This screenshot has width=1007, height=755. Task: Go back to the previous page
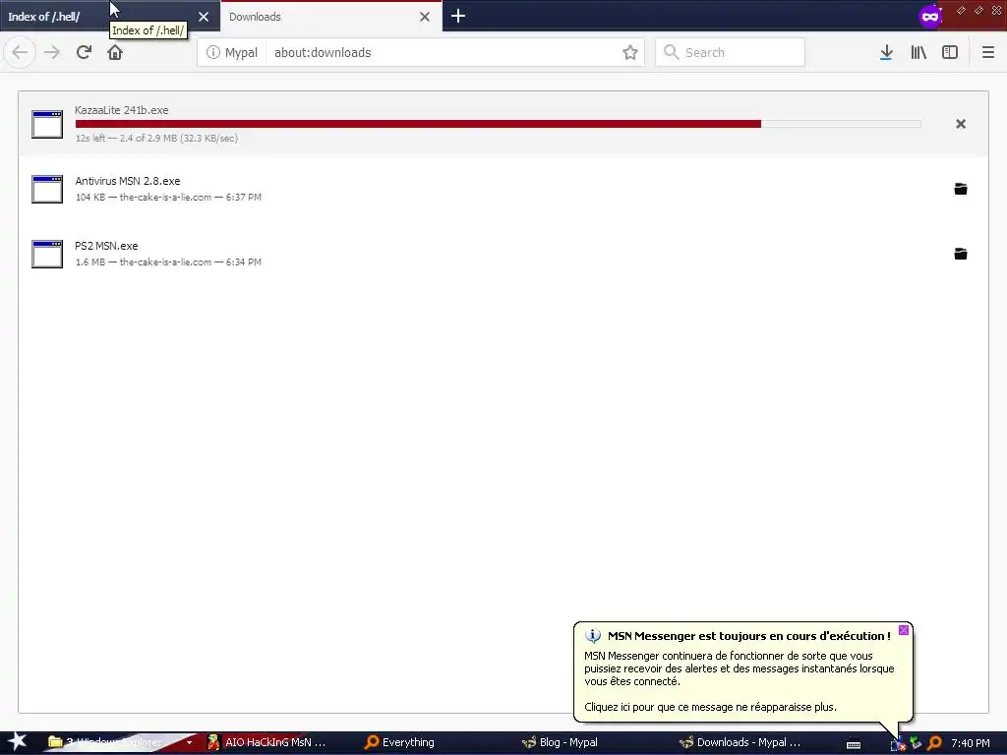(x=20, y=53)
